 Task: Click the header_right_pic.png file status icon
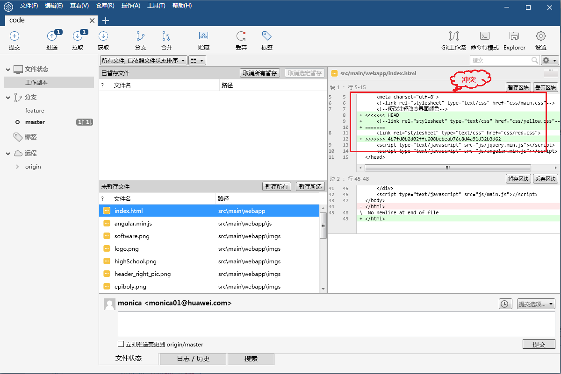107,274
